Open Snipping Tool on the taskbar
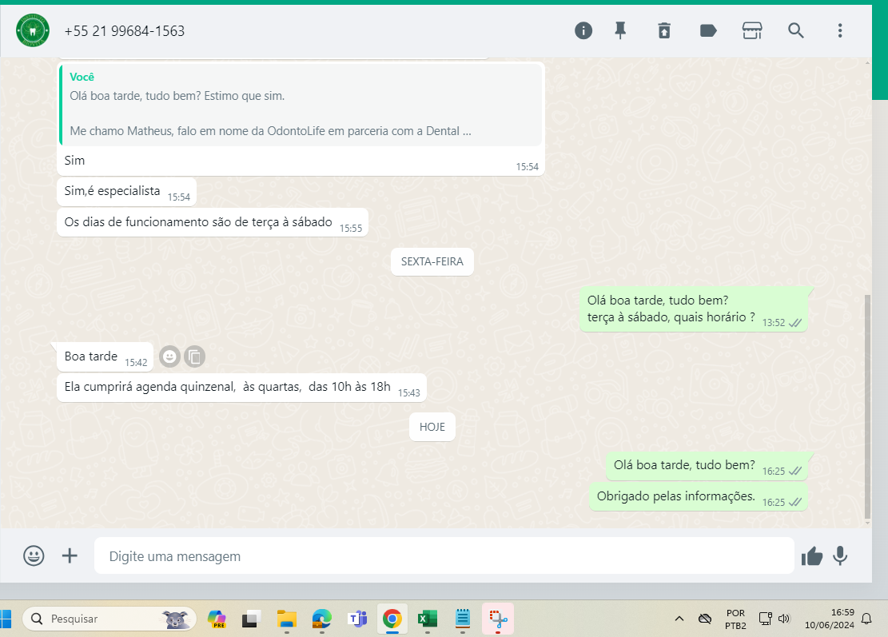Viewport: 888px width, 637px height. [498, 619]
